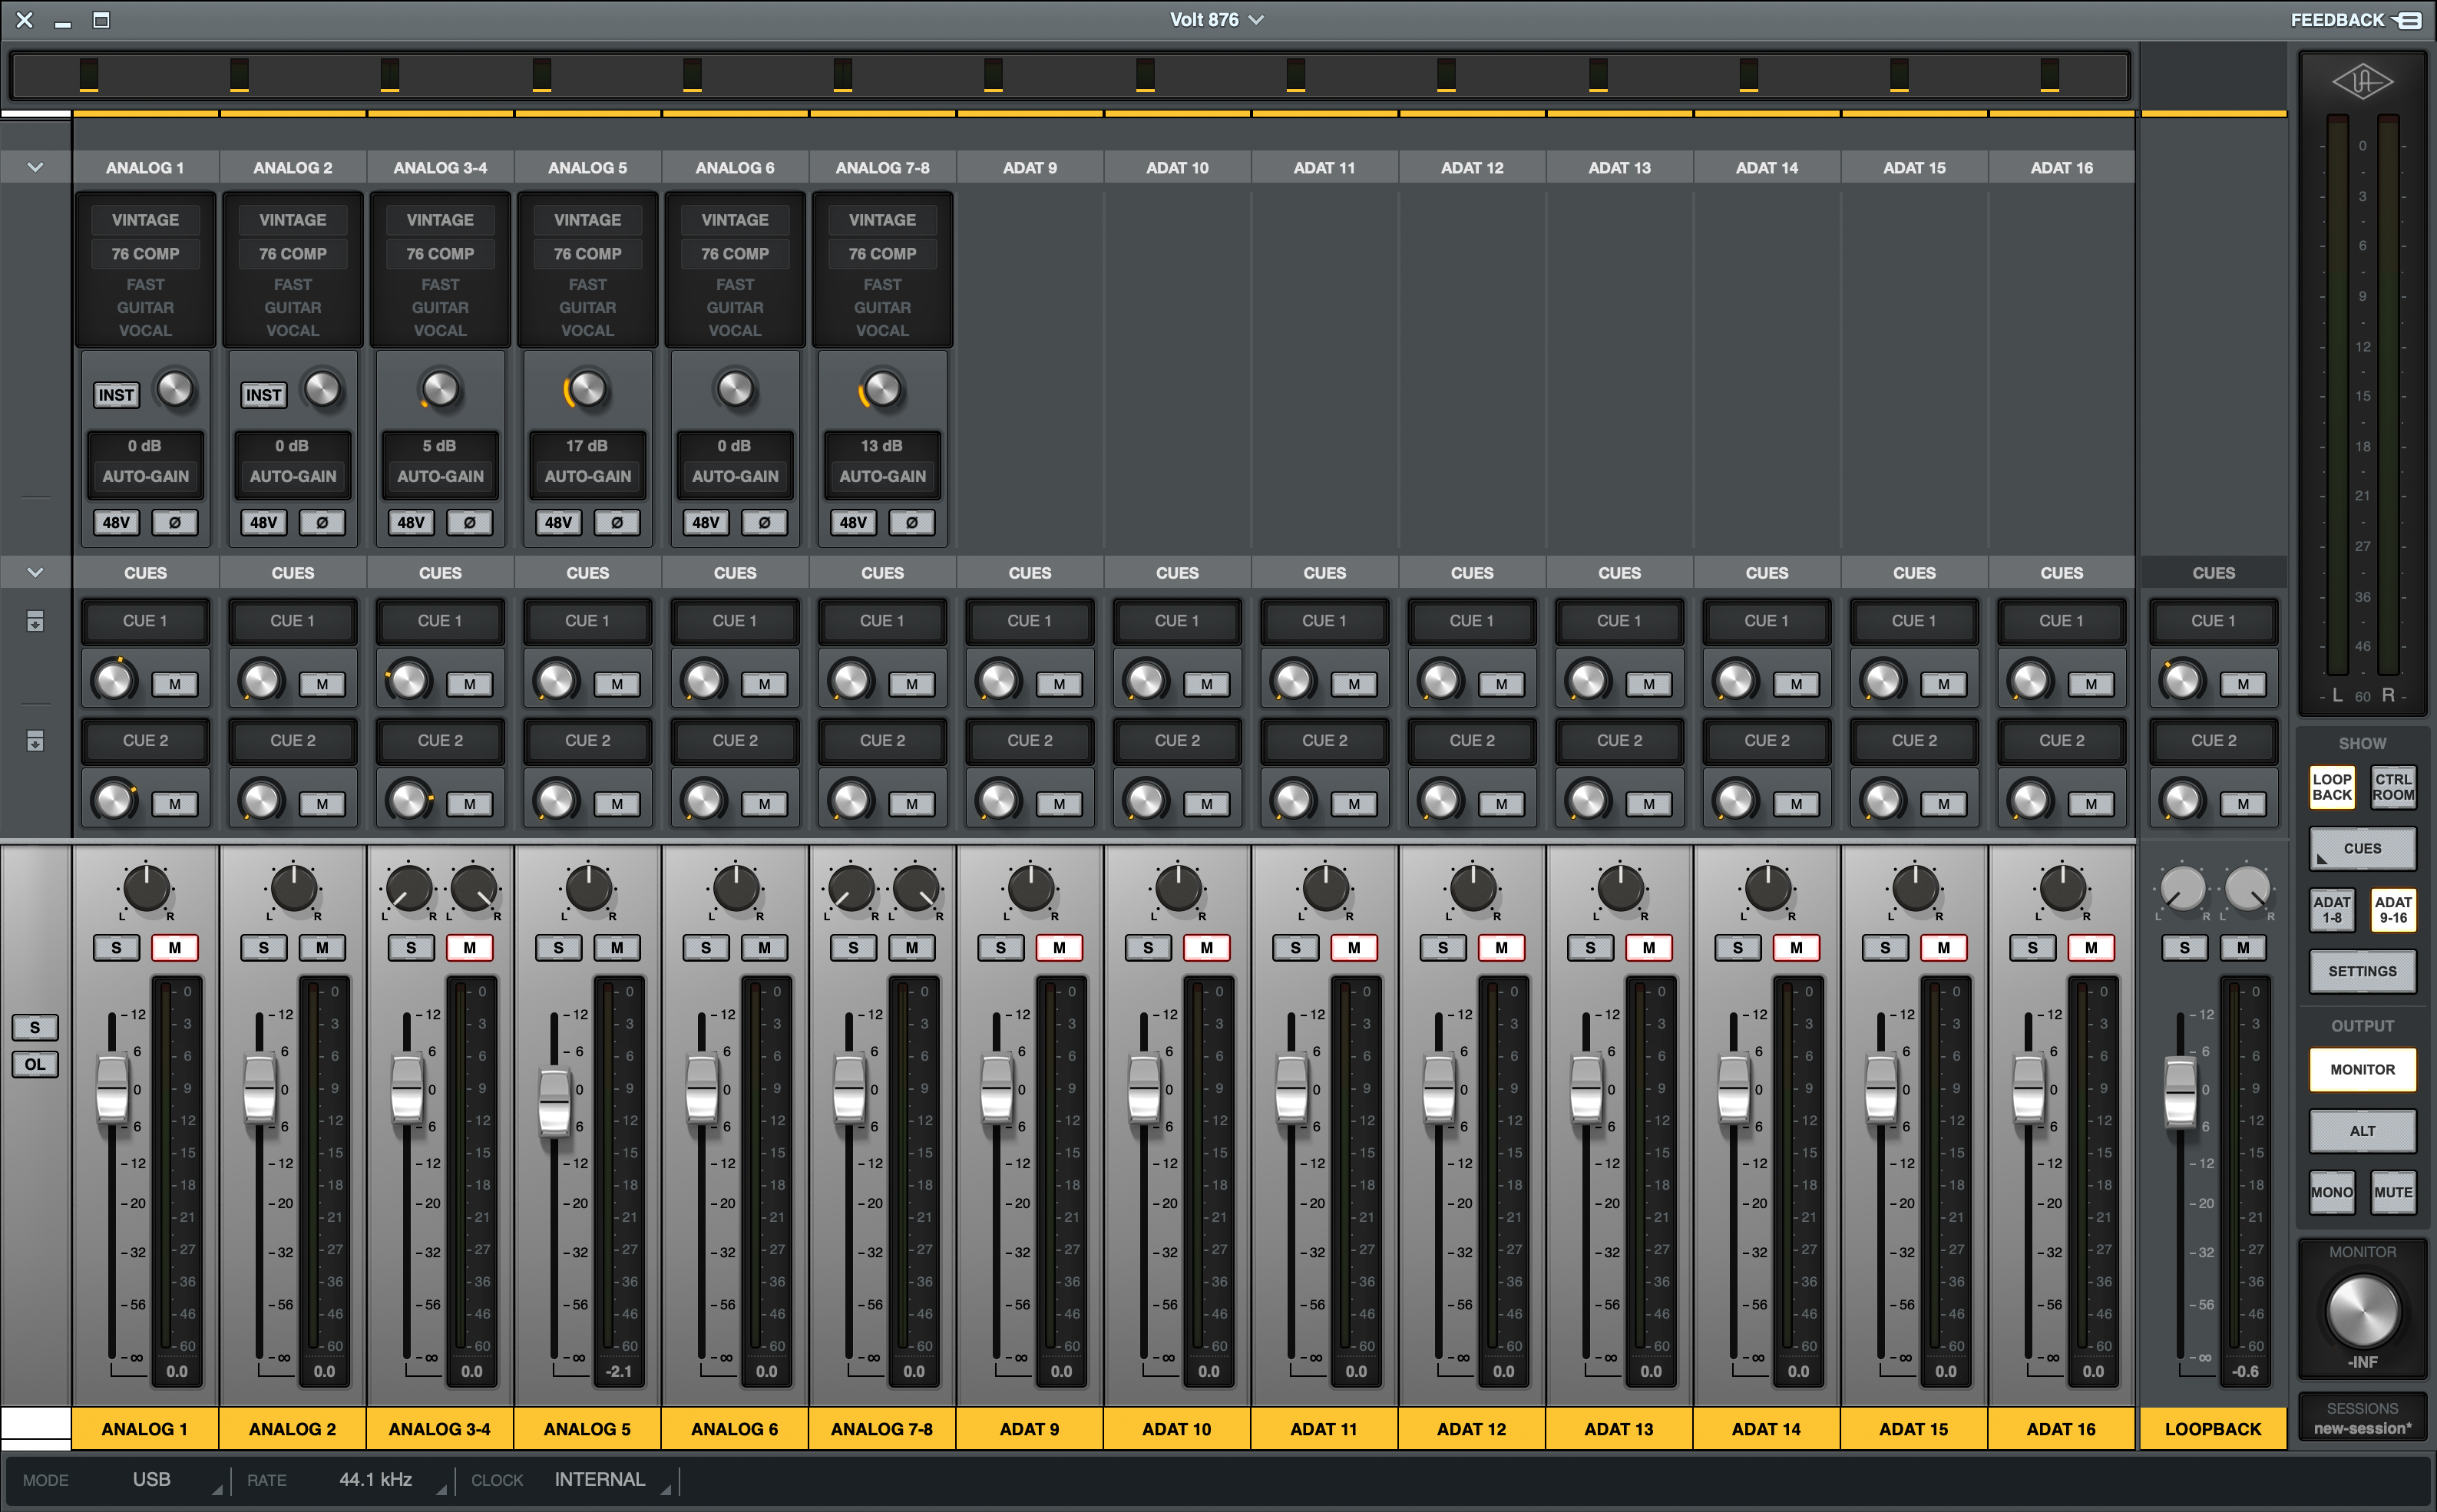The width and height of the screenshot is (2437, 1512).
Task: Toggle phase invert on Analog 1
Action: coord(175,522)
